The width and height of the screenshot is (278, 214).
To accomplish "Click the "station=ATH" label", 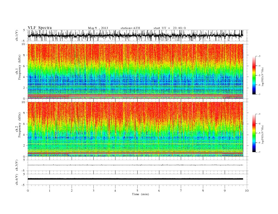I will pos(130,28).
